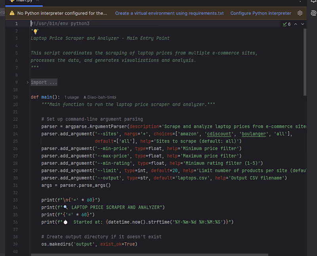Click "Create a virtual environment using requirements.txt"
This screenshot has width=317, height=256.
(169, 13)
